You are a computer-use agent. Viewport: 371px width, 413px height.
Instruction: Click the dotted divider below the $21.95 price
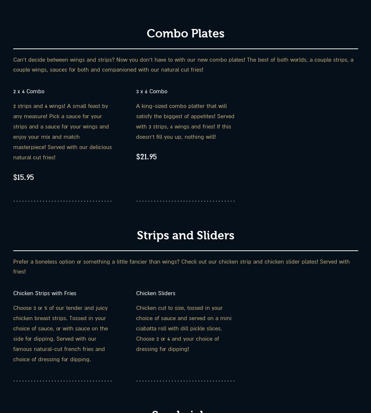coord(185,201)
